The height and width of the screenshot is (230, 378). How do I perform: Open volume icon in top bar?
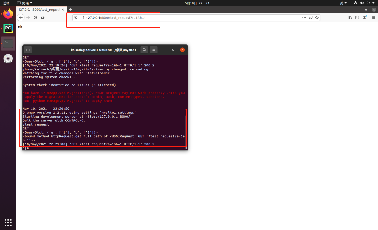362,3
